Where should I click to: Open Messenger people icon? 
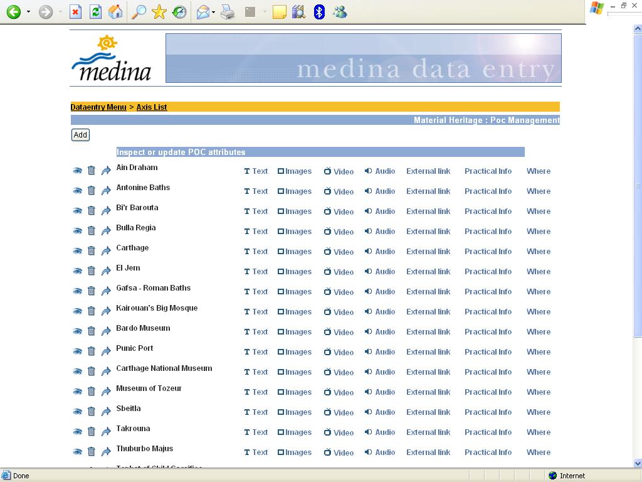pos(340,12)
